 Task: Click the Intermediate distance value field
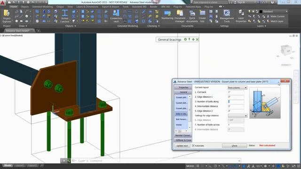tap(236, 107)
